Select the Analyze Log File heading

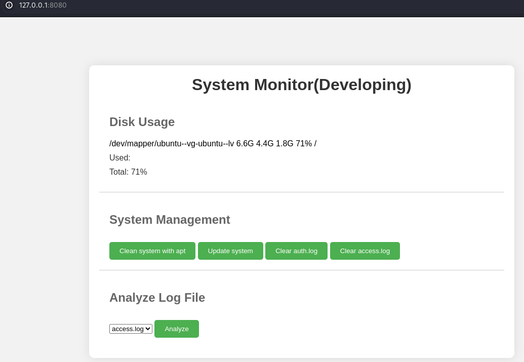[157, 298]
